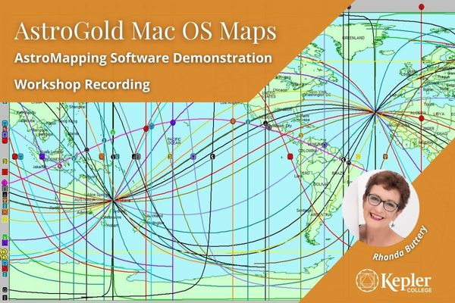The height and width of the screenshot is (303, 455).
Task: Click the PERU map label
Action: [305, 173]
